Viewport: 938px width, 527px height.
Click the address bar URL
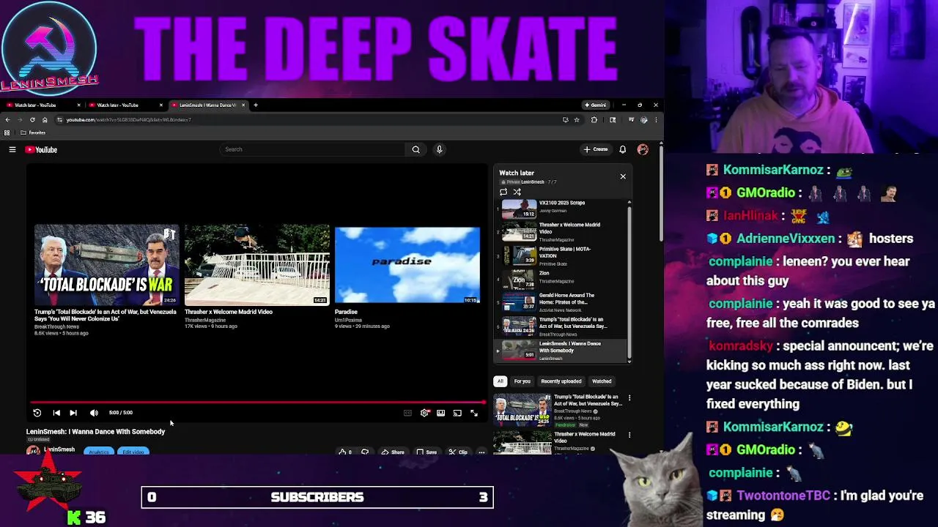pyautogui.click(x=129, y=120)
